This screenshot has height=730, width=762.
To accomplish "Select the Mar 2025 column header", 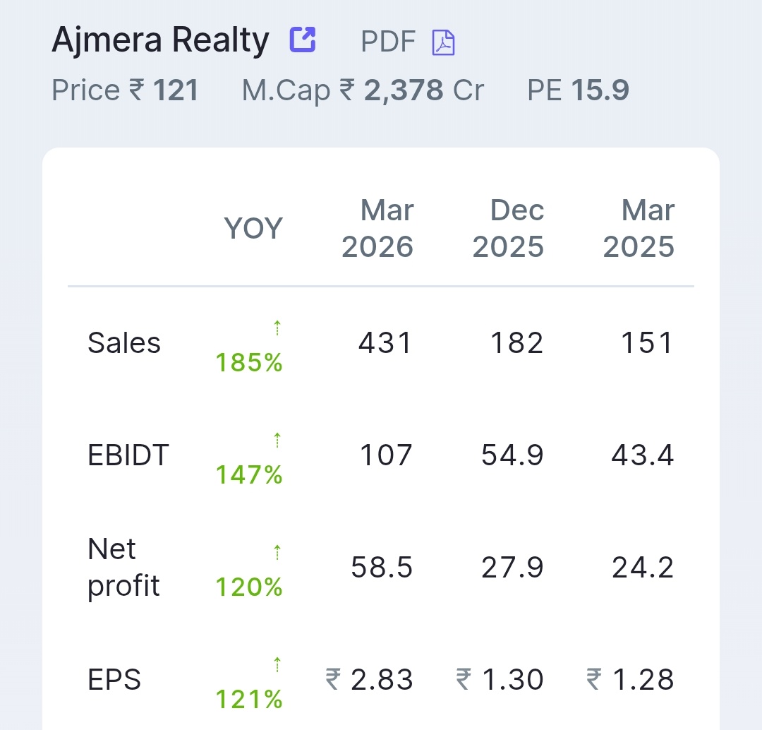I will (x=639, y=228).
